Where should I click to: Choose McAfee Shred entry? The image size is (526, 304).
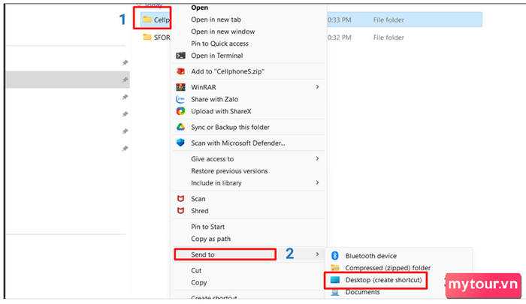pos(200,211)
